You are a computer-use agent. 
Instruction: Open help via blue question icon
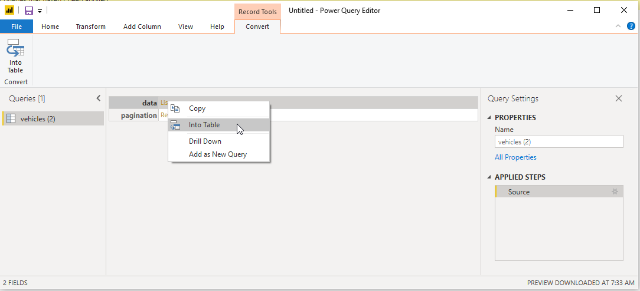coord(631,26)
